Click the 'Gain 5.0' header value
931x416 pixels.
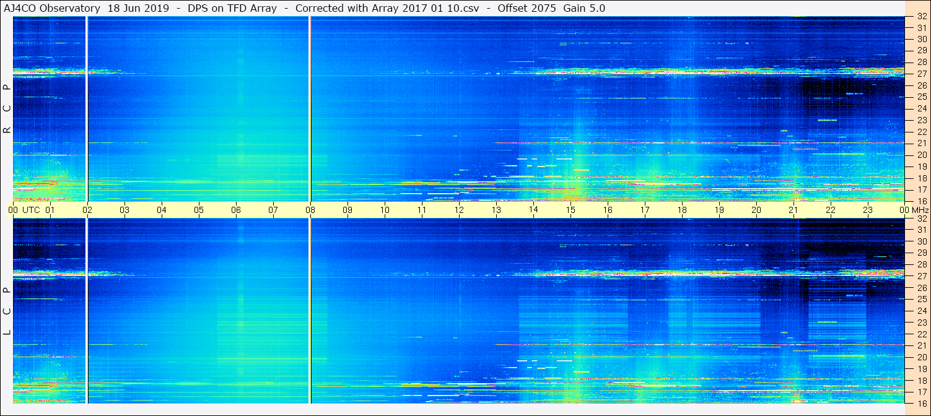(x=584, y=8)
